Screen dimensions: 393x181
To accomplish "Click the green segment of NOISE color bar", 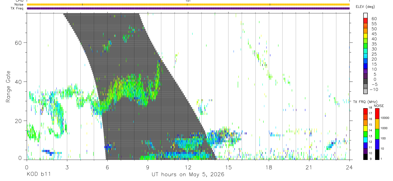I will pos(377,134).
